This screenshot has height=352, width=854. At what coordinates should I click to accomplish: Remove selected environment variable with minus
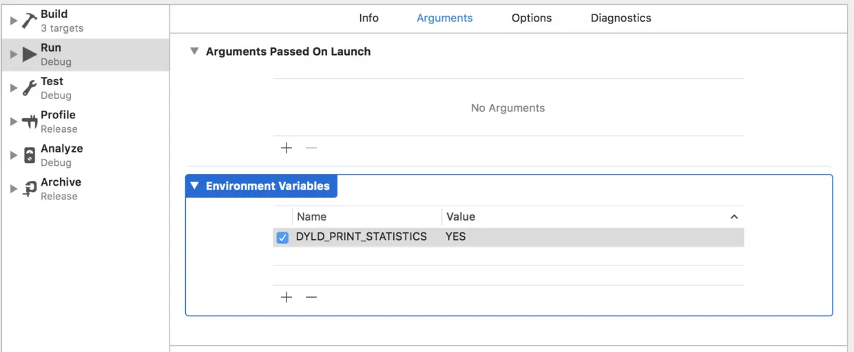click(311, 297)
